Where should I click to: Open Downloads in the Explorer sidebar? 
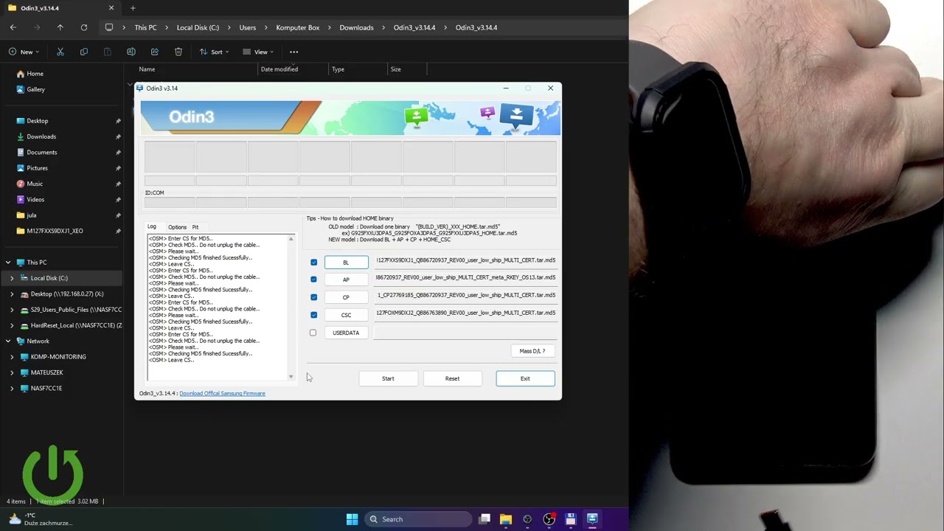click(41, 136)
